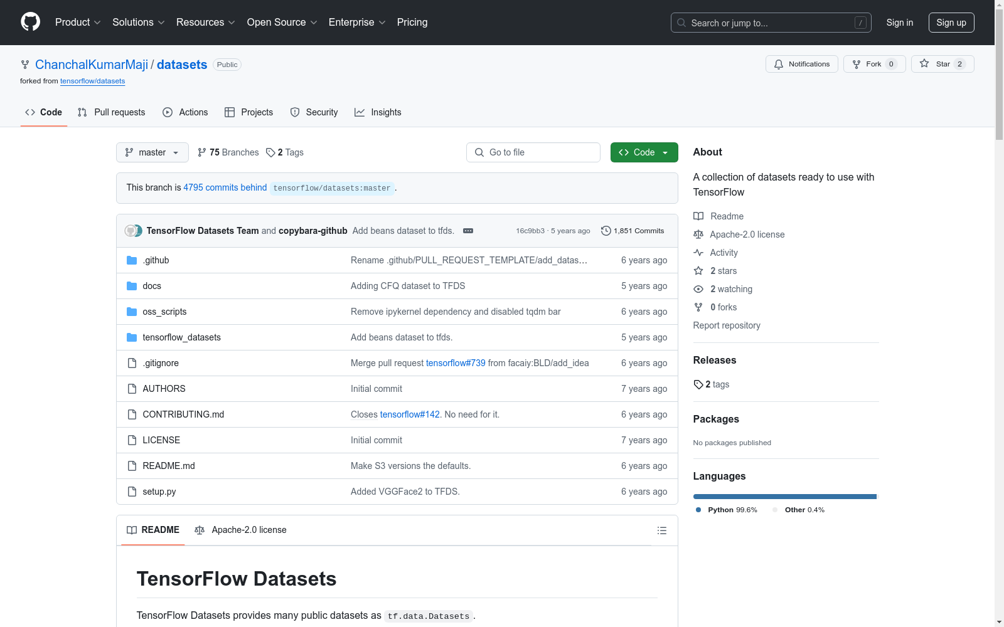
Task: Expand the Open Source menu
Action: point(282,23)
